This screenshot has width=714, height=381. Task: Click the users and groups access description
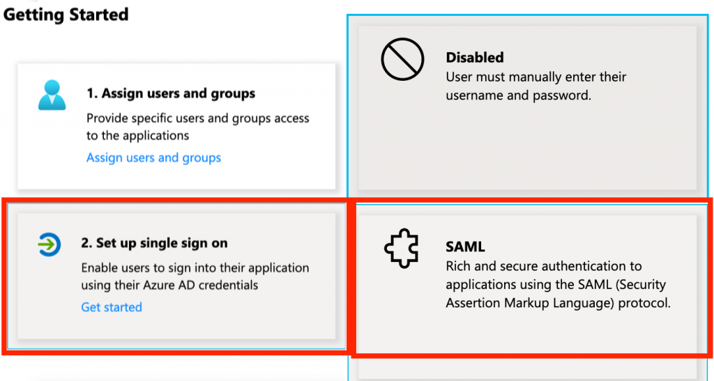197,127
